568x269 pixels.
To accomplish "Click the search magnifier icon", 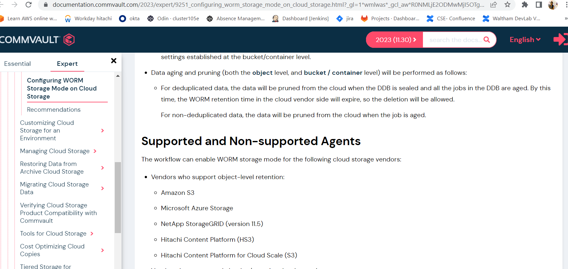I will click(487, 39).
